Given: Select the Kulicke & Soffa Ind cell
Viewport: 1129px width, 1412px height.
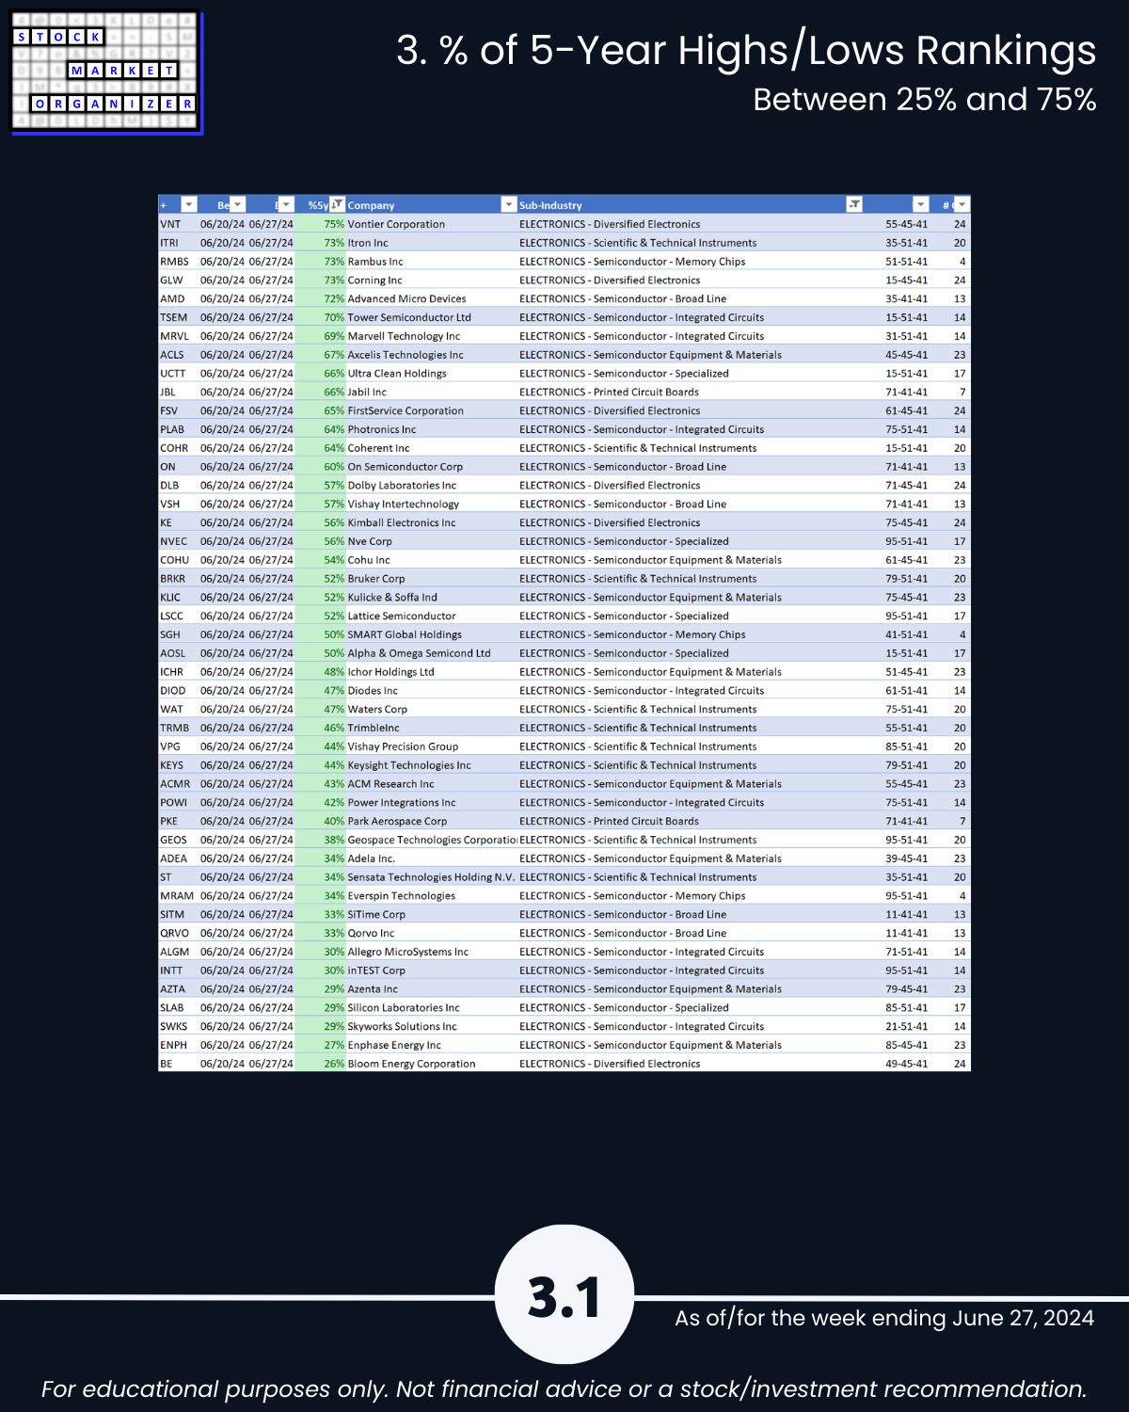Looking at the screenshot, I should point(392,597).
